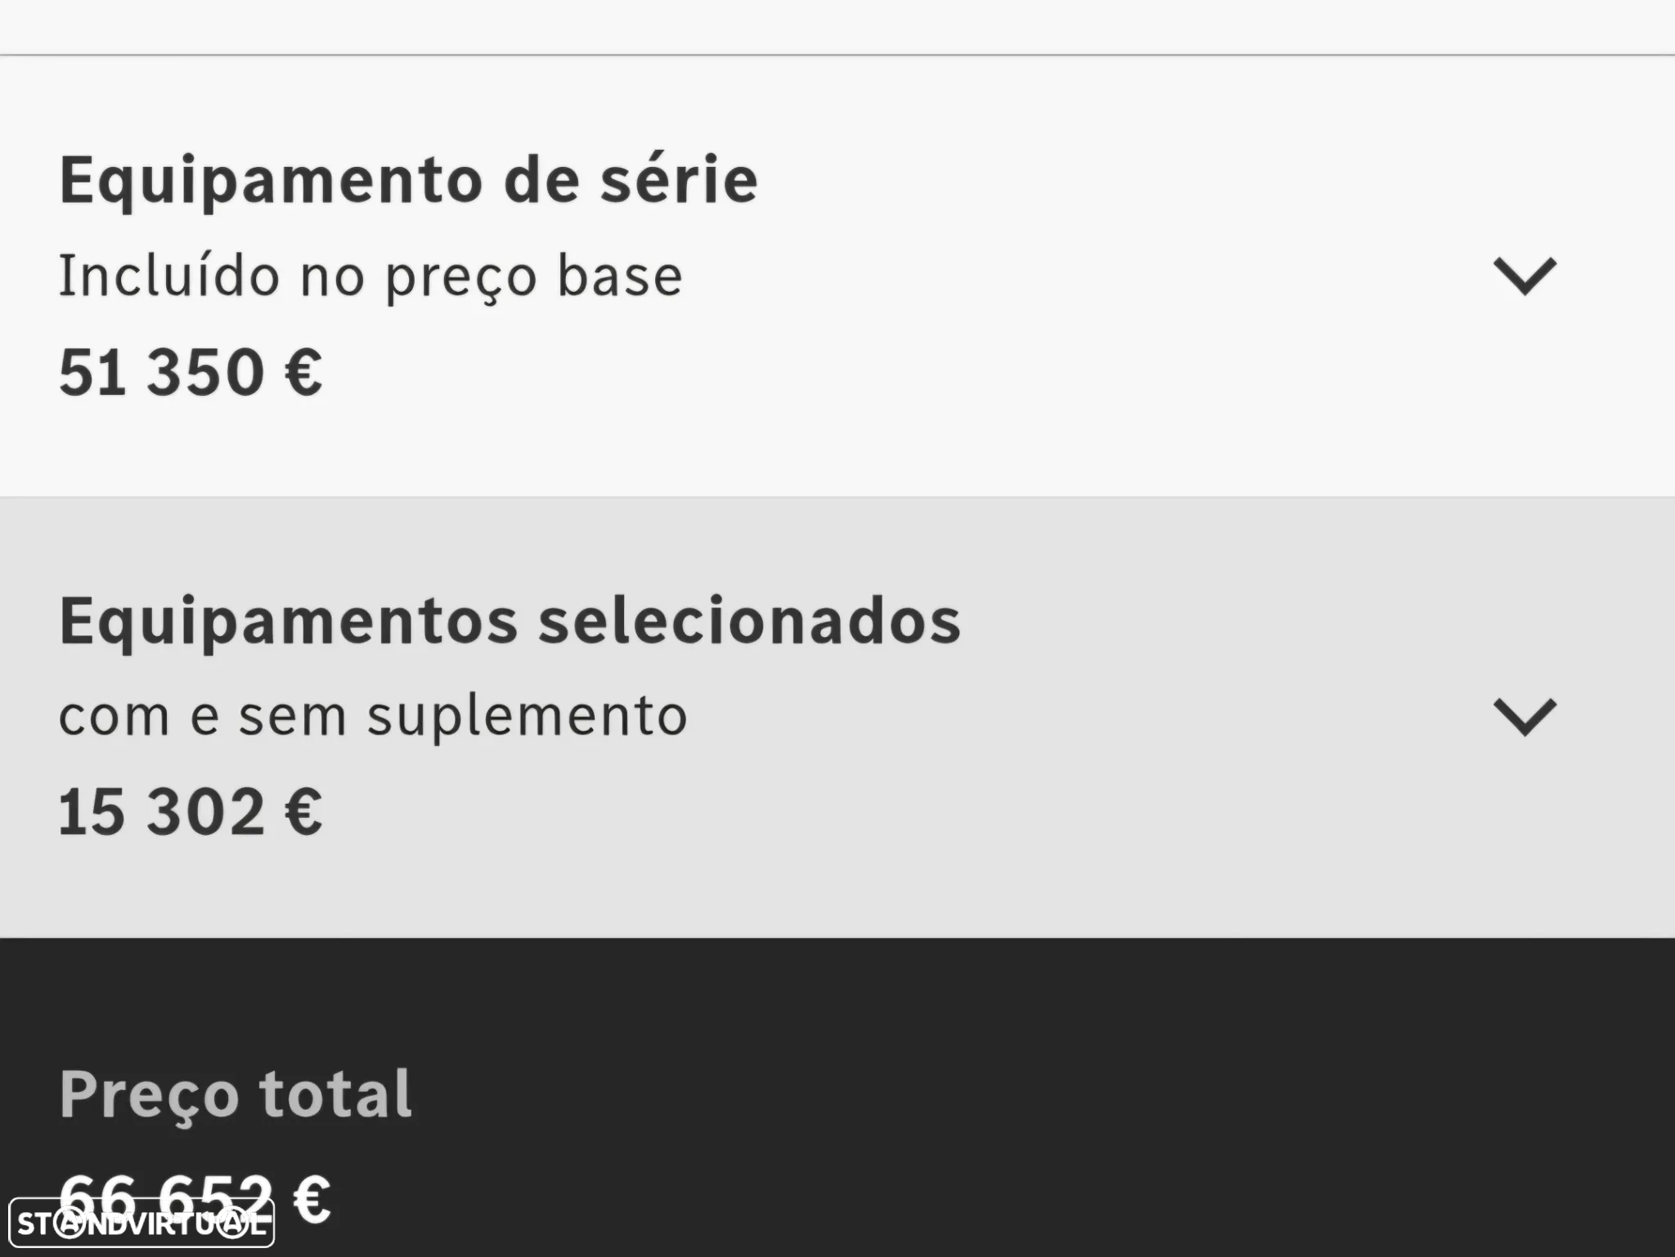This screenshot has height=1257, width=1675.
Task: Select the com e sem suplemento subtitle
Action: click(x=373, y=717)
